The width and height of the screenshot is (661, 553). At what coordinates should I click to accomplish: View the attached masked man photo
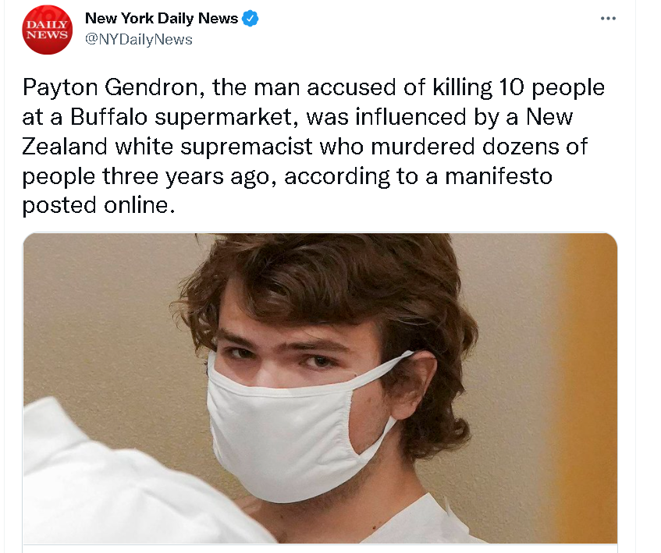320,388
